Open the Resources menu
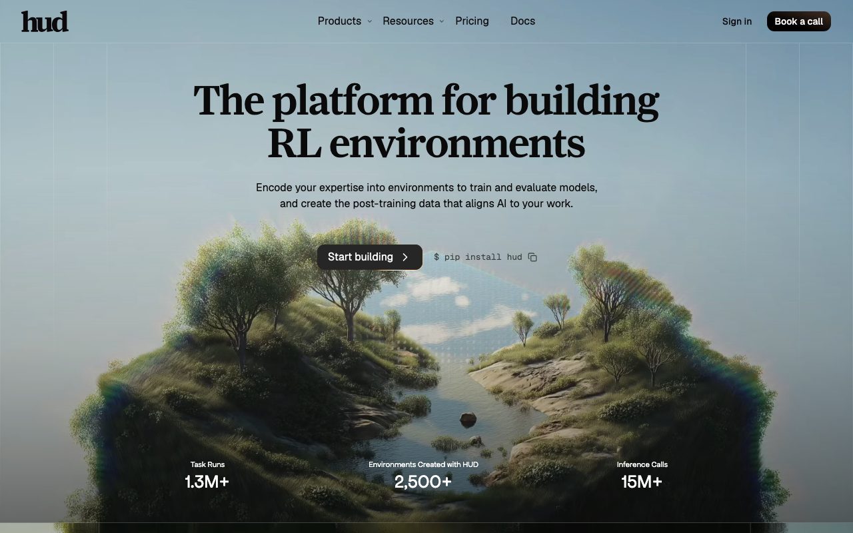This screenshot has height=533, width=853. click(408, 21)
